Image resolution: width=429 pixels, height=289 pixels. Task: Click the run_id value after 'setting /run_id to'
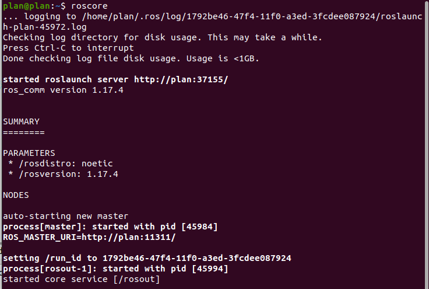coord(196,258)
